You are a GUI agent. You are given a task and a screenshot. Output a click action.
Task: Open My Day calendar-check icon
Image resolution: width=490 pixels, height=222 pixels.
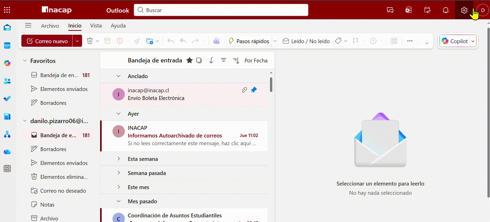pos(427,10)
